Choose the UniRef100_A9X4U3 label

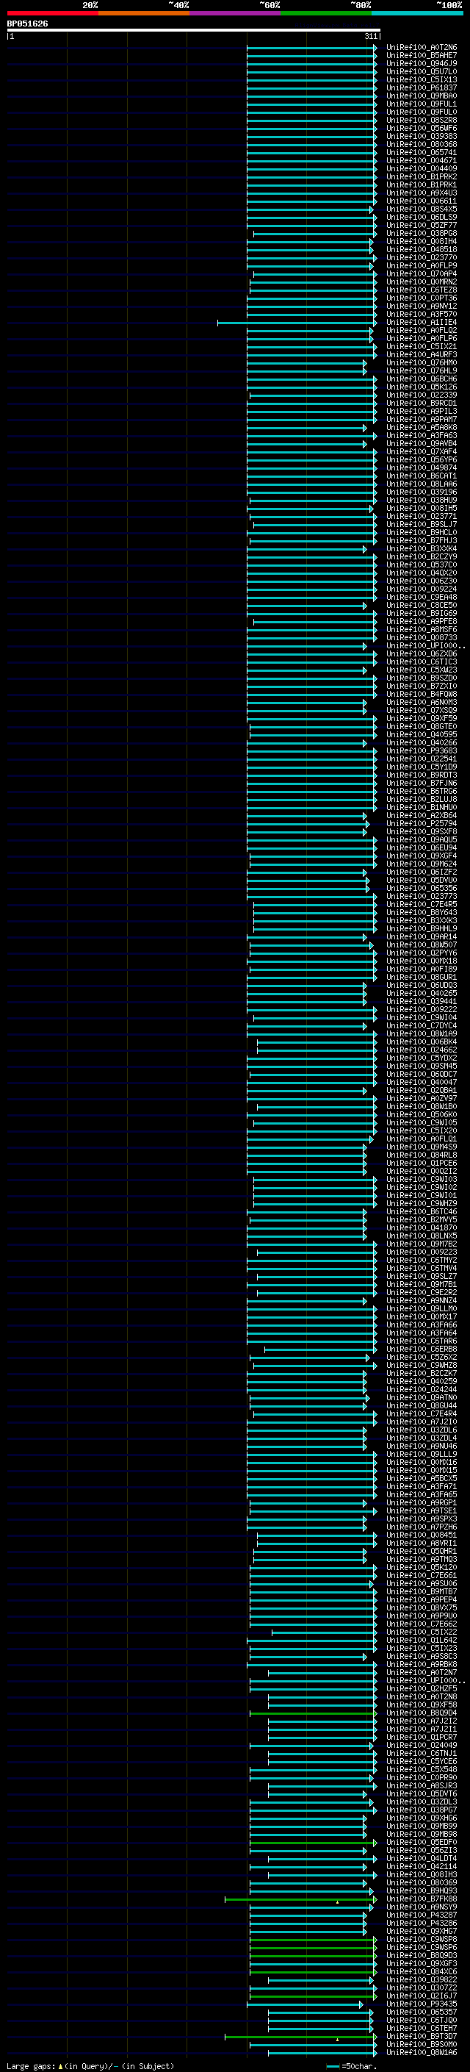click(x=421, y=193)
